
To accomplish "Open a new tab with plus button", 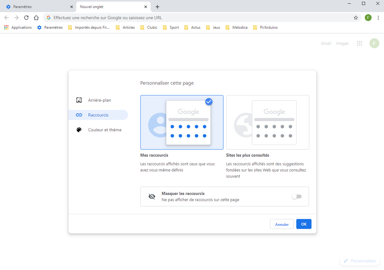I will click(157, 7).
